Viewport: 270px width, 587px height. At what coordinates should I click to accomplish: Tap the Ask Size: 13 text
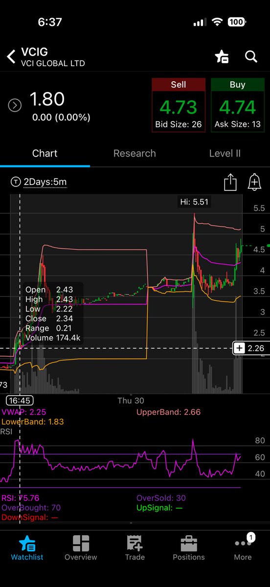click(x=238, y=124)
